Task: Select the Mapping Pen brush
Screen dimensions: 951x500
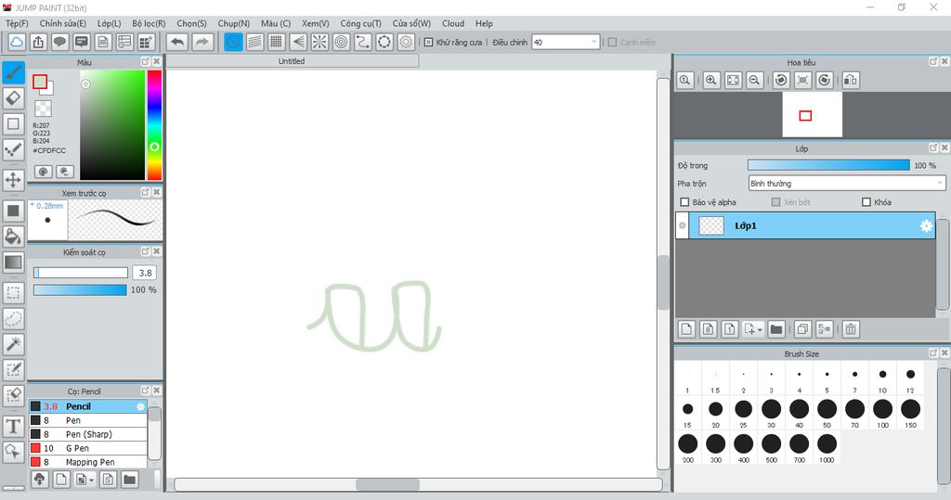Action: point(88,462)
